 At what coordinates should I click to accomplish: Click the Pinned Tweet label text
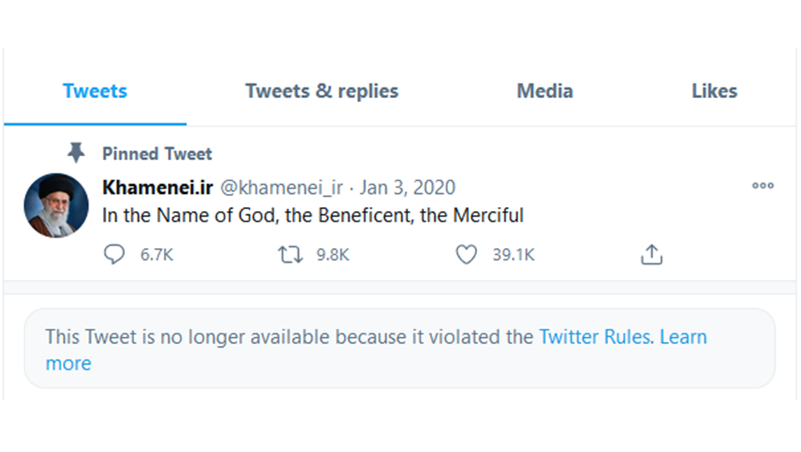(x=157, y=154)
